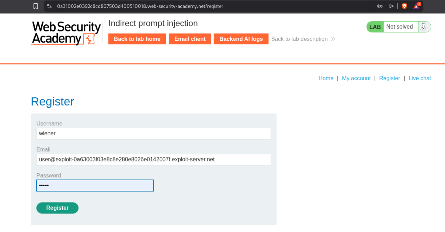Submit the green Register button

coord(57,208)
